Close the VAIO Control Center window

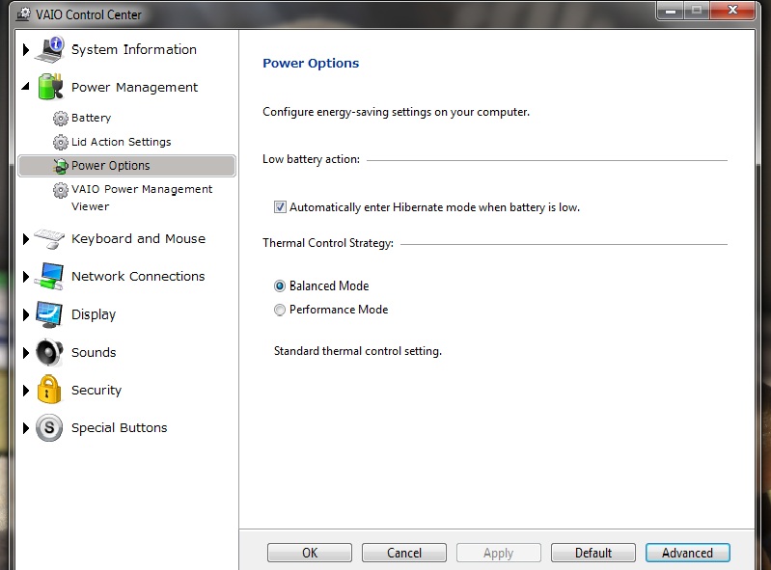tap(732, 10)
